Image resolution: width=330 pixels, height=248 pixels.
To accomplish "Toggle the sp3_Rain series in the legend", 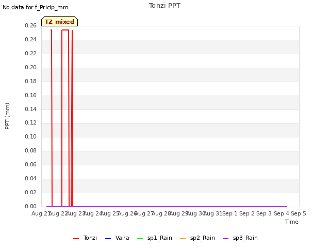I will [240, 238].
